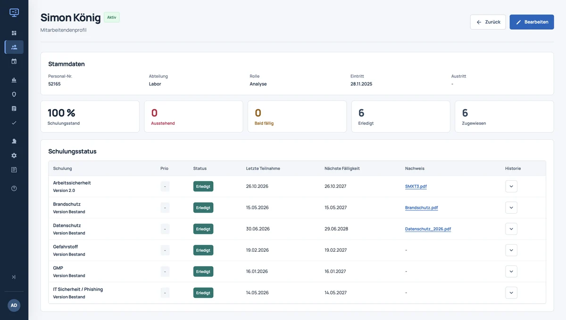Image resolution: width=566 pixels, height=320 pixels.
Task: Click the shield icon in the sidebar
Action: (14, 94)
